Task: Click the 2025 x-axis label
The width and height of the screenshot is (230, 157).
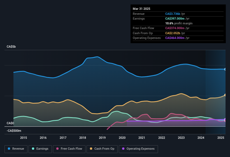Action: (220, 138)
